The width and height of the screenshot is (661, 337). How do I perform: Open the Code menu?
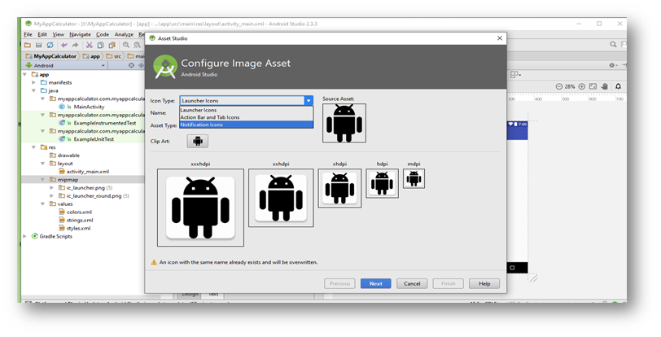tap(103, 34)
